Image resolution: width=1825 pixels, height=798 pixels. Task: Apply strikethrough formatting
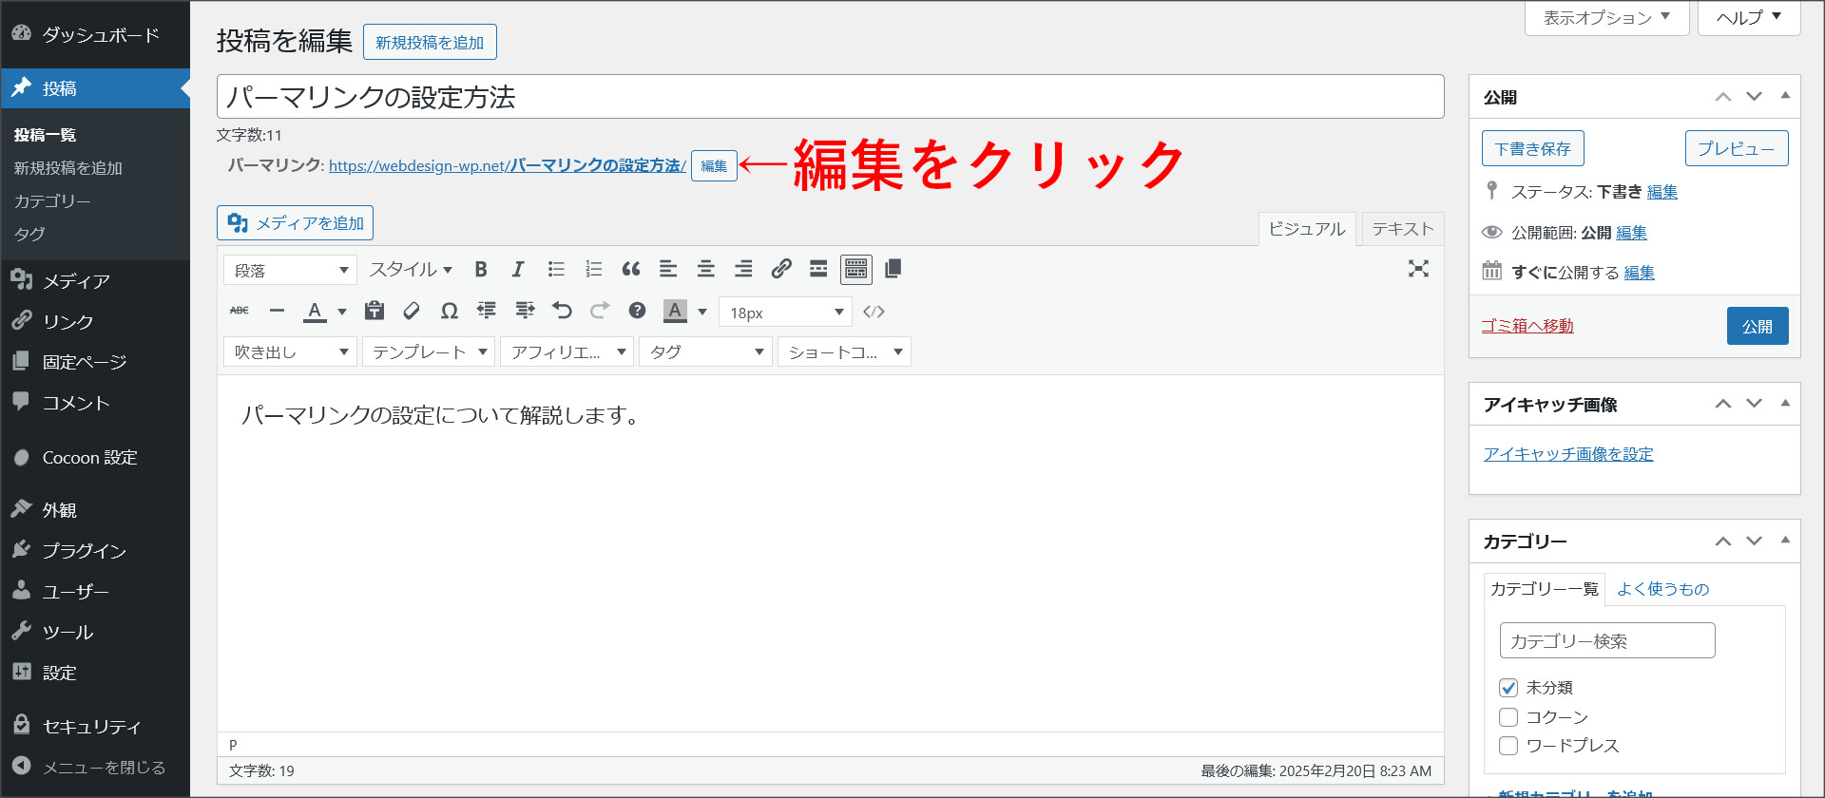coord(240,311)
